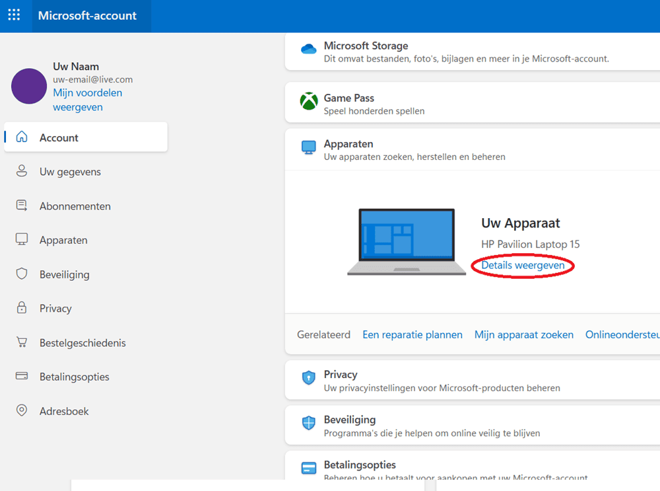Click the Apparaten monitor icon in sidebar

click(22, 240)
